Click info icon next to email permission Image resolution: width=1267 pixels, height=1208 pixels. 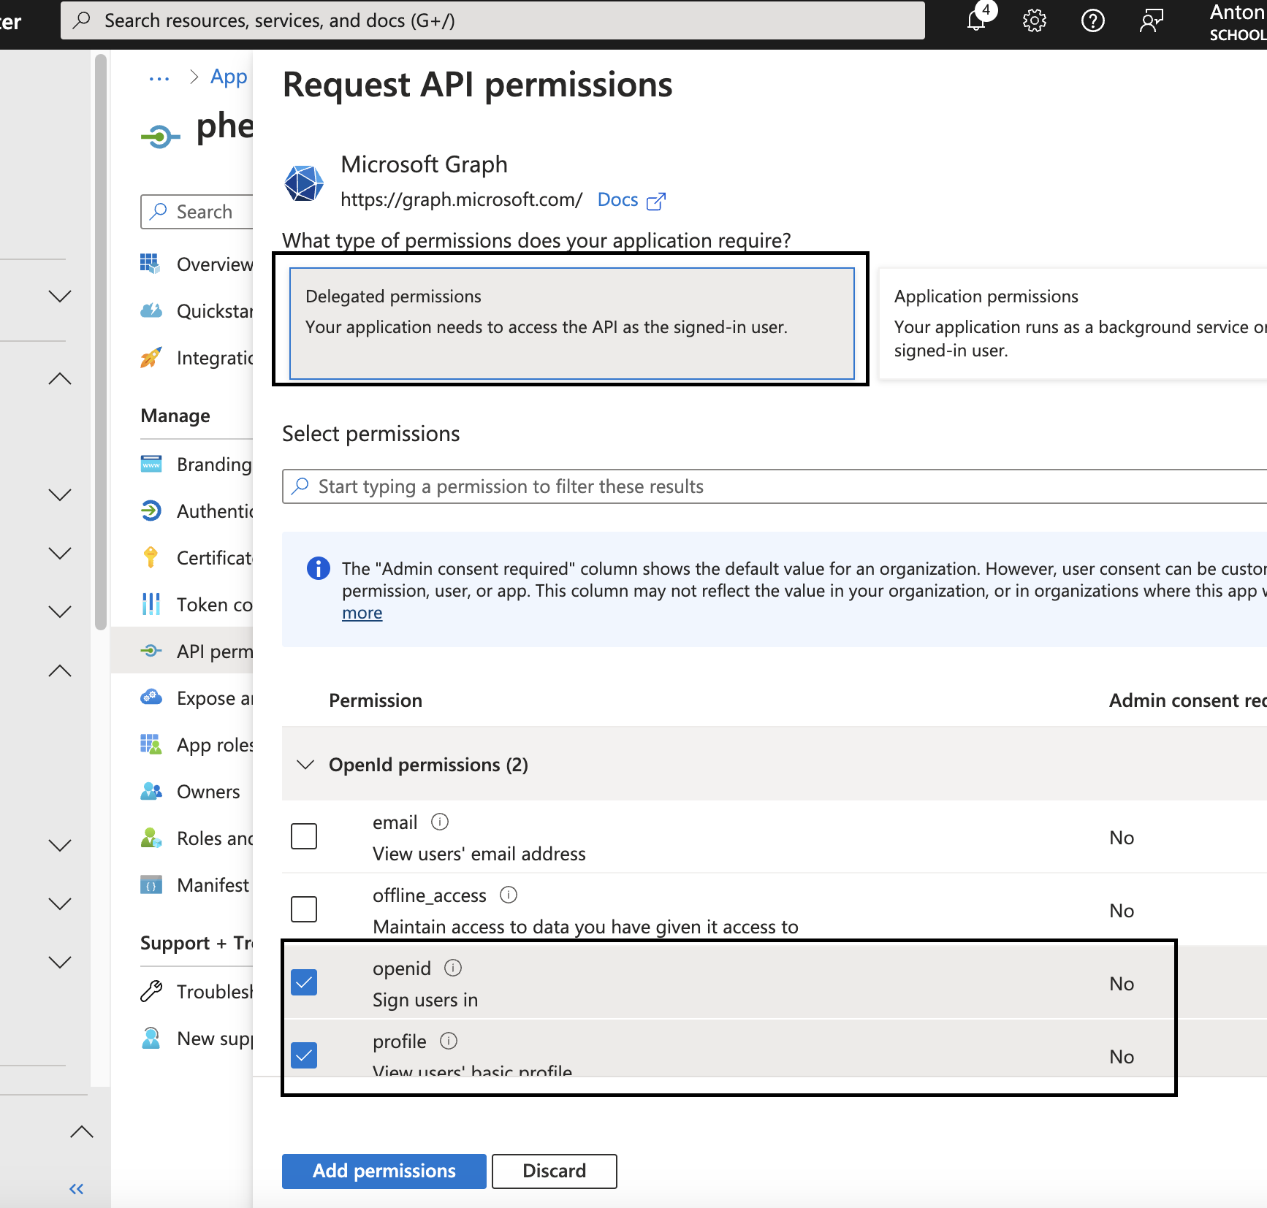coord(440,822)
